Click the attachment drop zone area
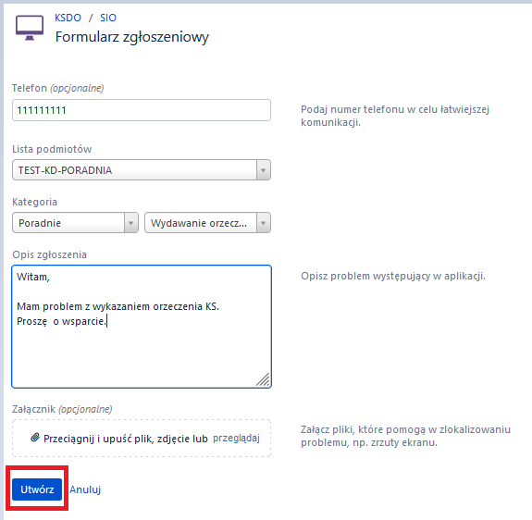This screenshot has height=520, width=532. (x=142, y=439)
